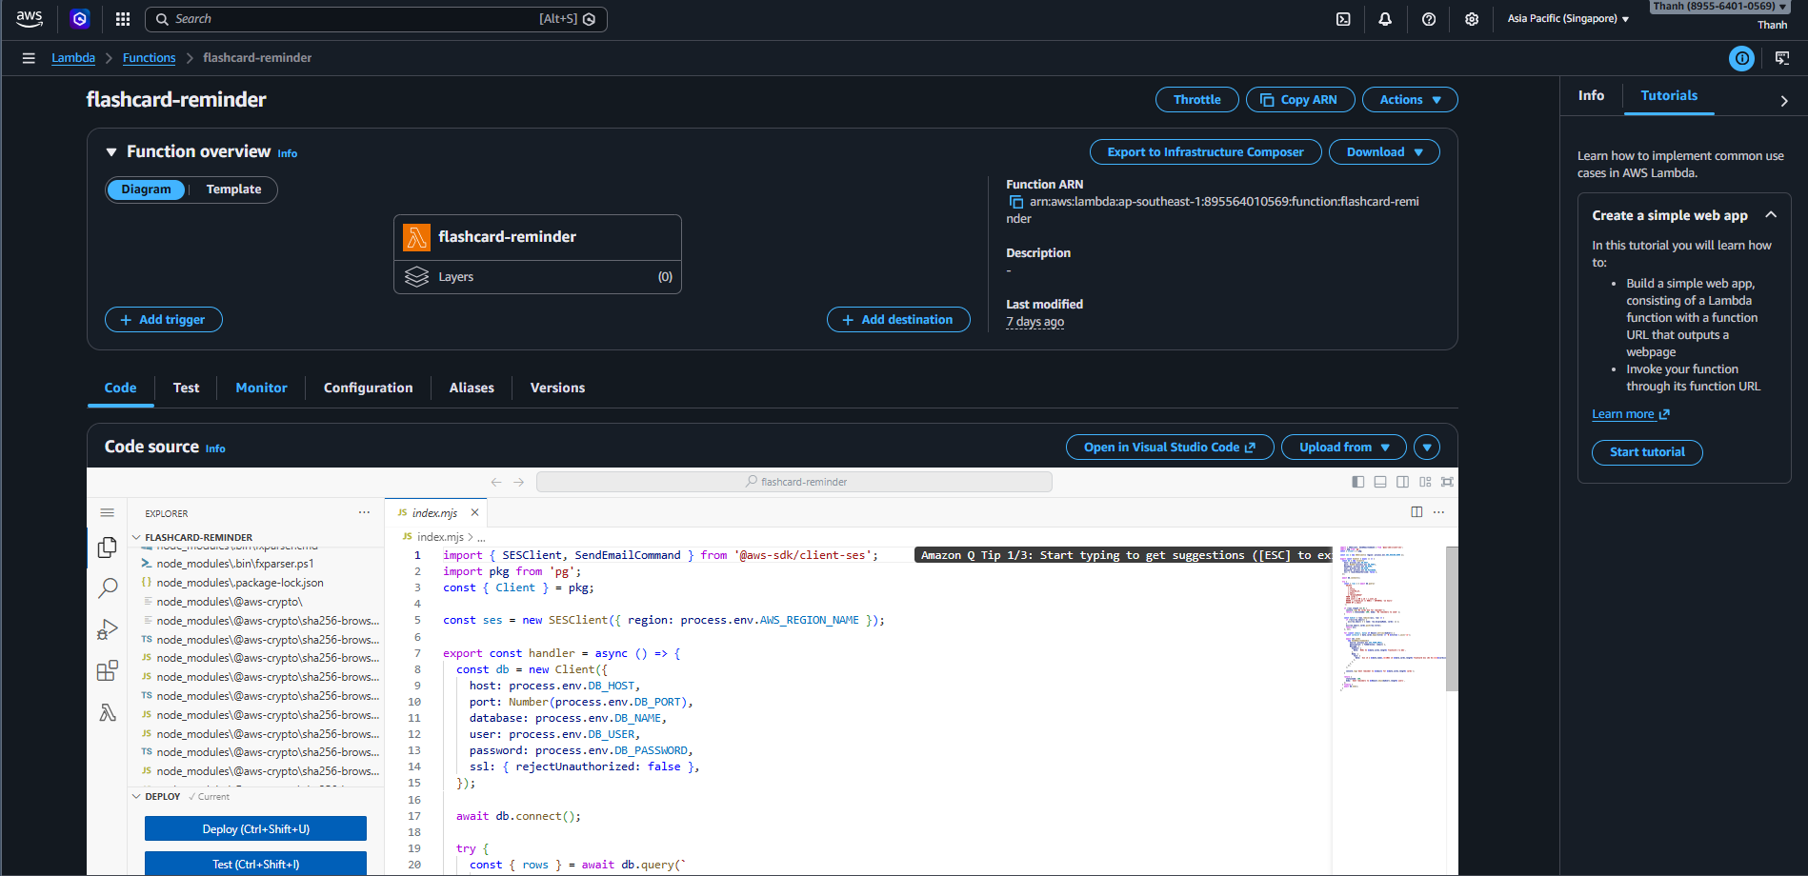Click the flashcard-reminder editor search field

pos(794,482)
